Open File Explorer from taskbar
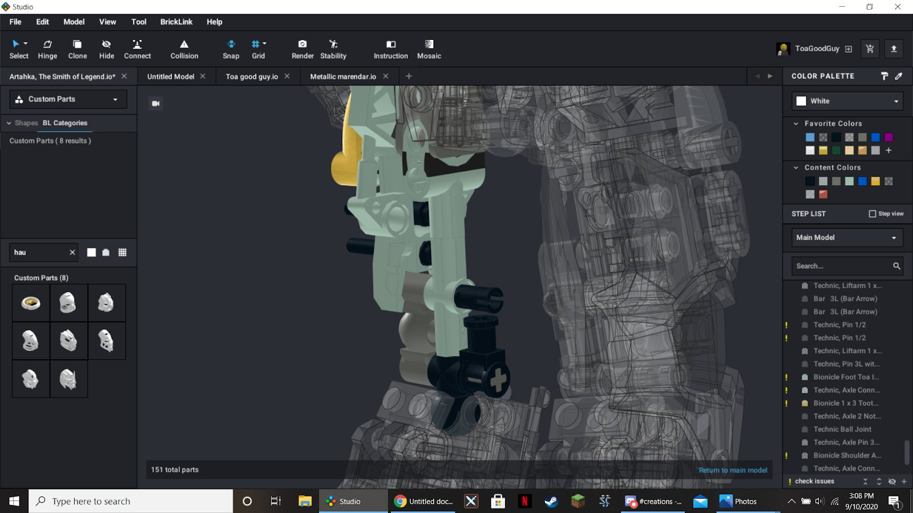Viewport: 913px width, 513px height. [305, 501]
